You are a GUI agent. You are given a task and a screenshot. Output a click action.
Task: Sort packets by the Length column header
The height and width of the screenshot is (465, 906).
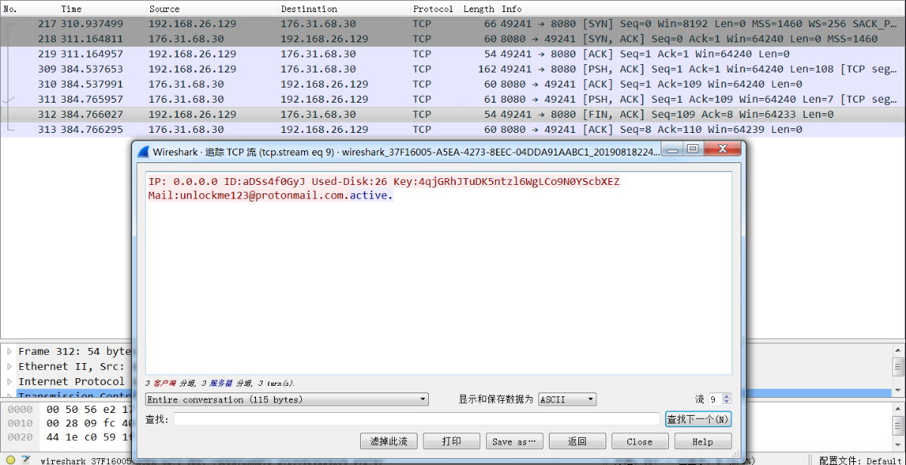tap(479, 9)
